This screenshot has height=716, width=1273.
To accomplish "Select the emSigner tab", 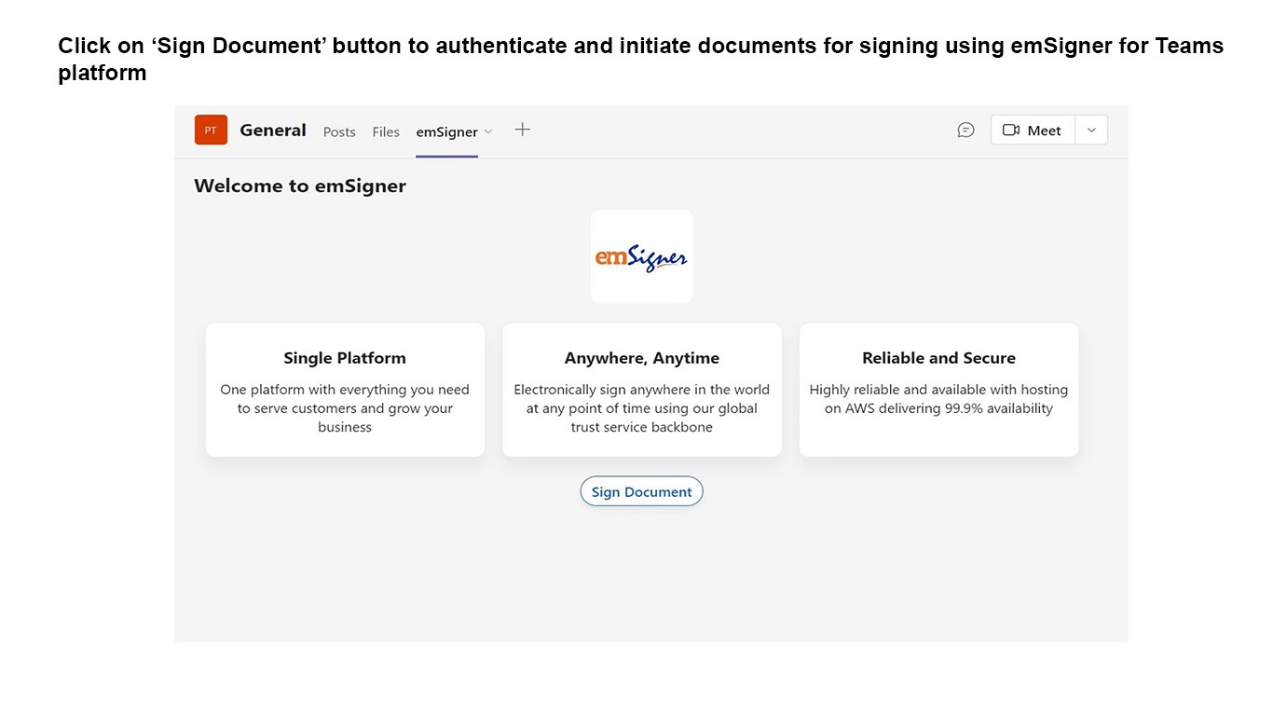I will [x=446, y=131].
